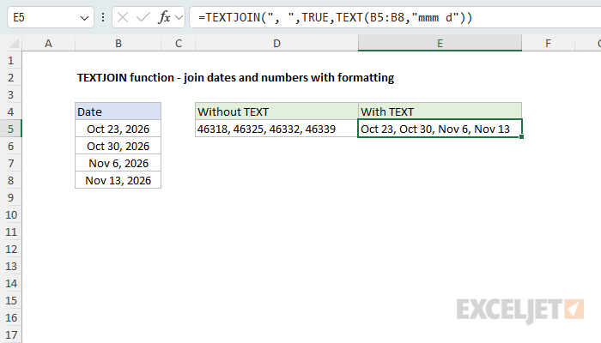The width and height of the screenshot is (601, 343).
Task: Click the Cancel (X) icon in formula bar
Action: pyautogui.click(x=123, y=17)
